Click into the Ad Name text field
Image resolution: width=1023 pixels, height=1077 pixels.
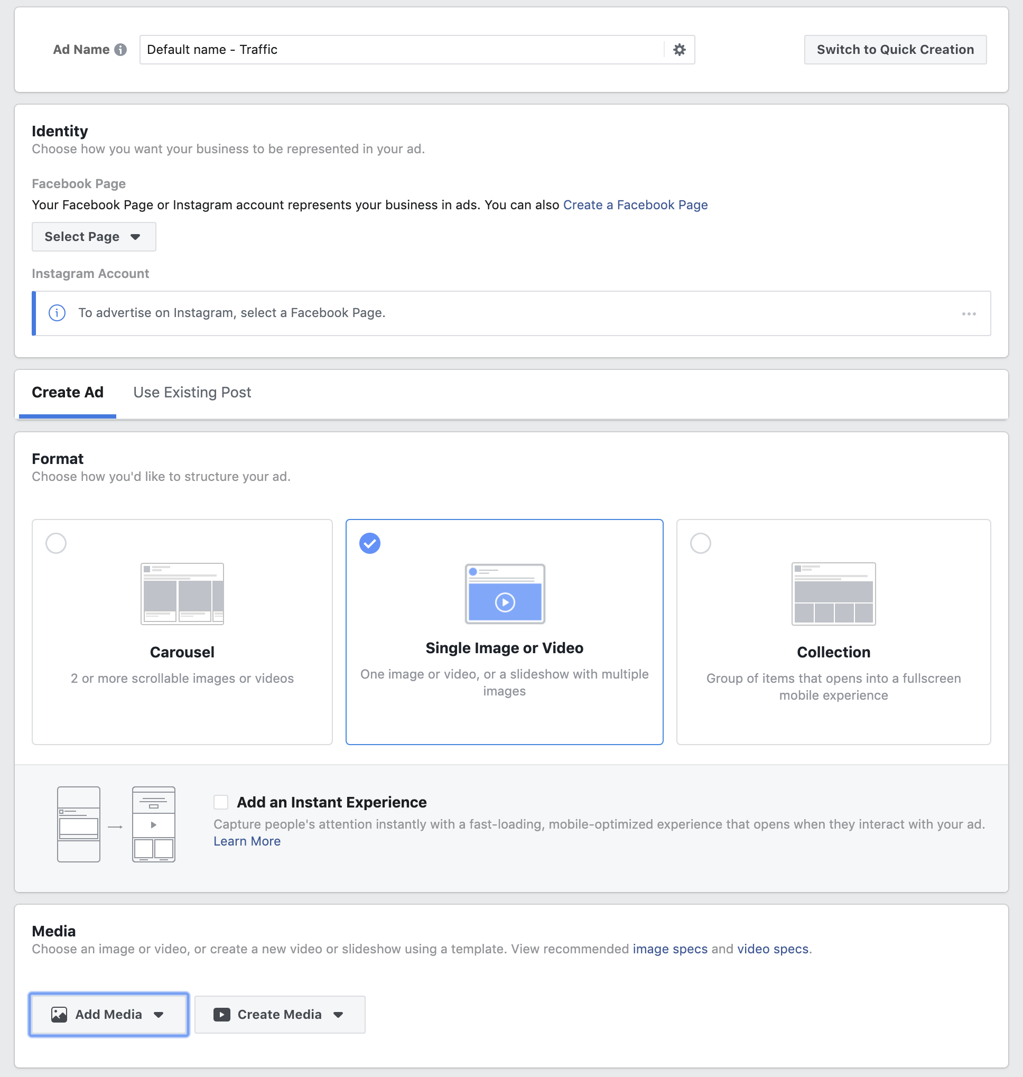[x=401, y=50]
